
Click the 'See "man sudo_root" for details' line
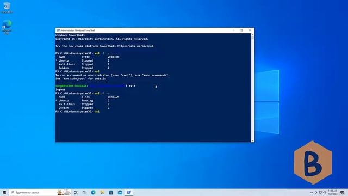tap(82, 79)
